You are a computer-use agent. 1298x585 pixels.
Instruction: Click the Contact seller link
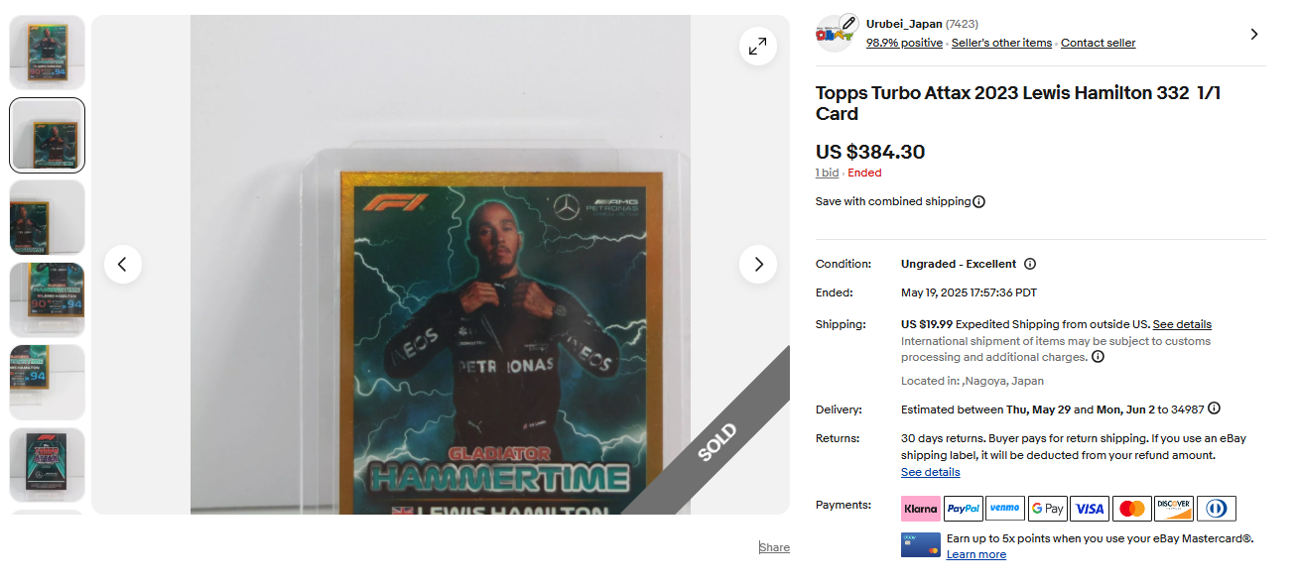1098,43
